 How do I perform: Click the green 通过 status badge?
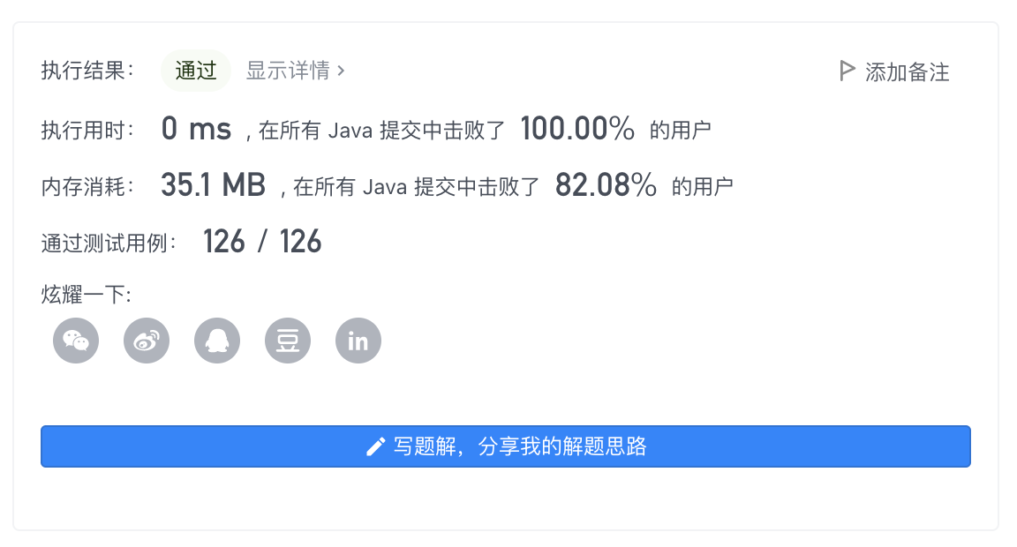point(196,71)
